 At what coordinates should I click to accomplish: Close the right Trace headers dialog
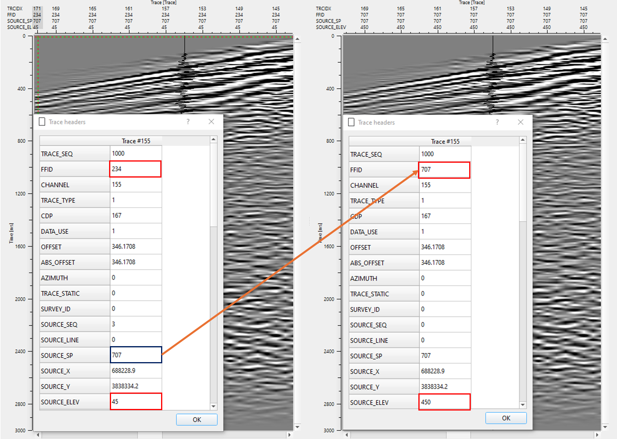pyautogui.click(x=520, y=122)
